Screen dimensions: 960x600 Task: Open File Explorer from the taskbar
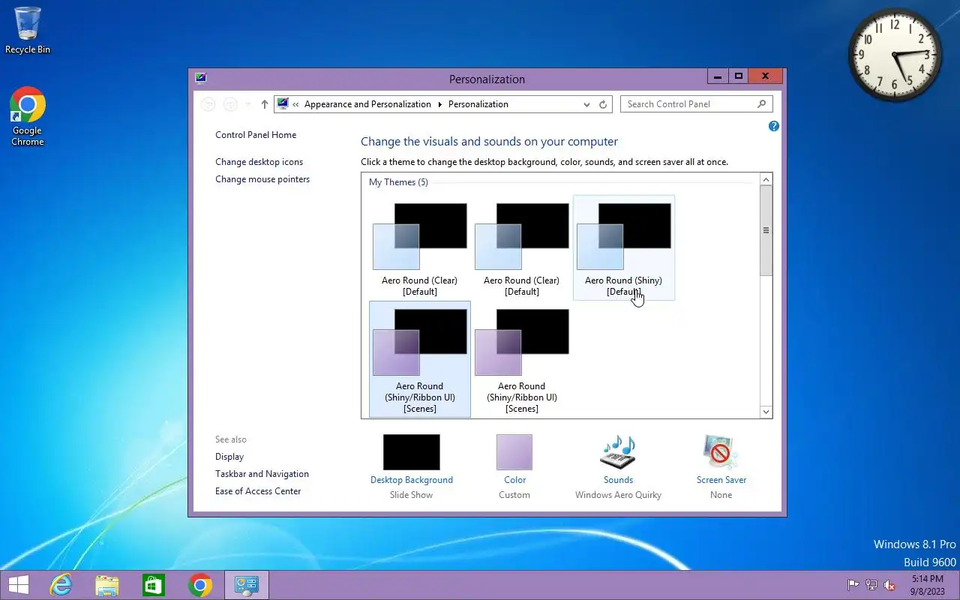107,585
